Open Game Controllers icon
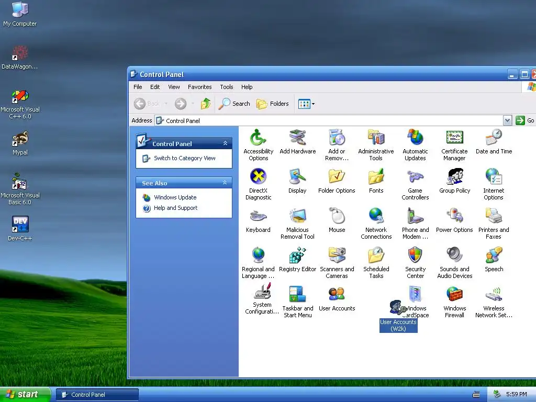Screen dimensions: 536x402 pyautogui.click(x=415, y=184)
